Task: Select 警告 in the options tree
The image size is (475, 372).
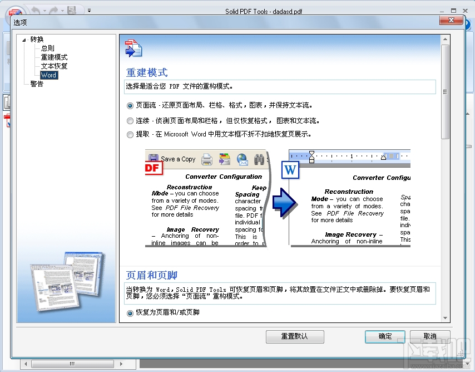Action: [x=36, y=84]
